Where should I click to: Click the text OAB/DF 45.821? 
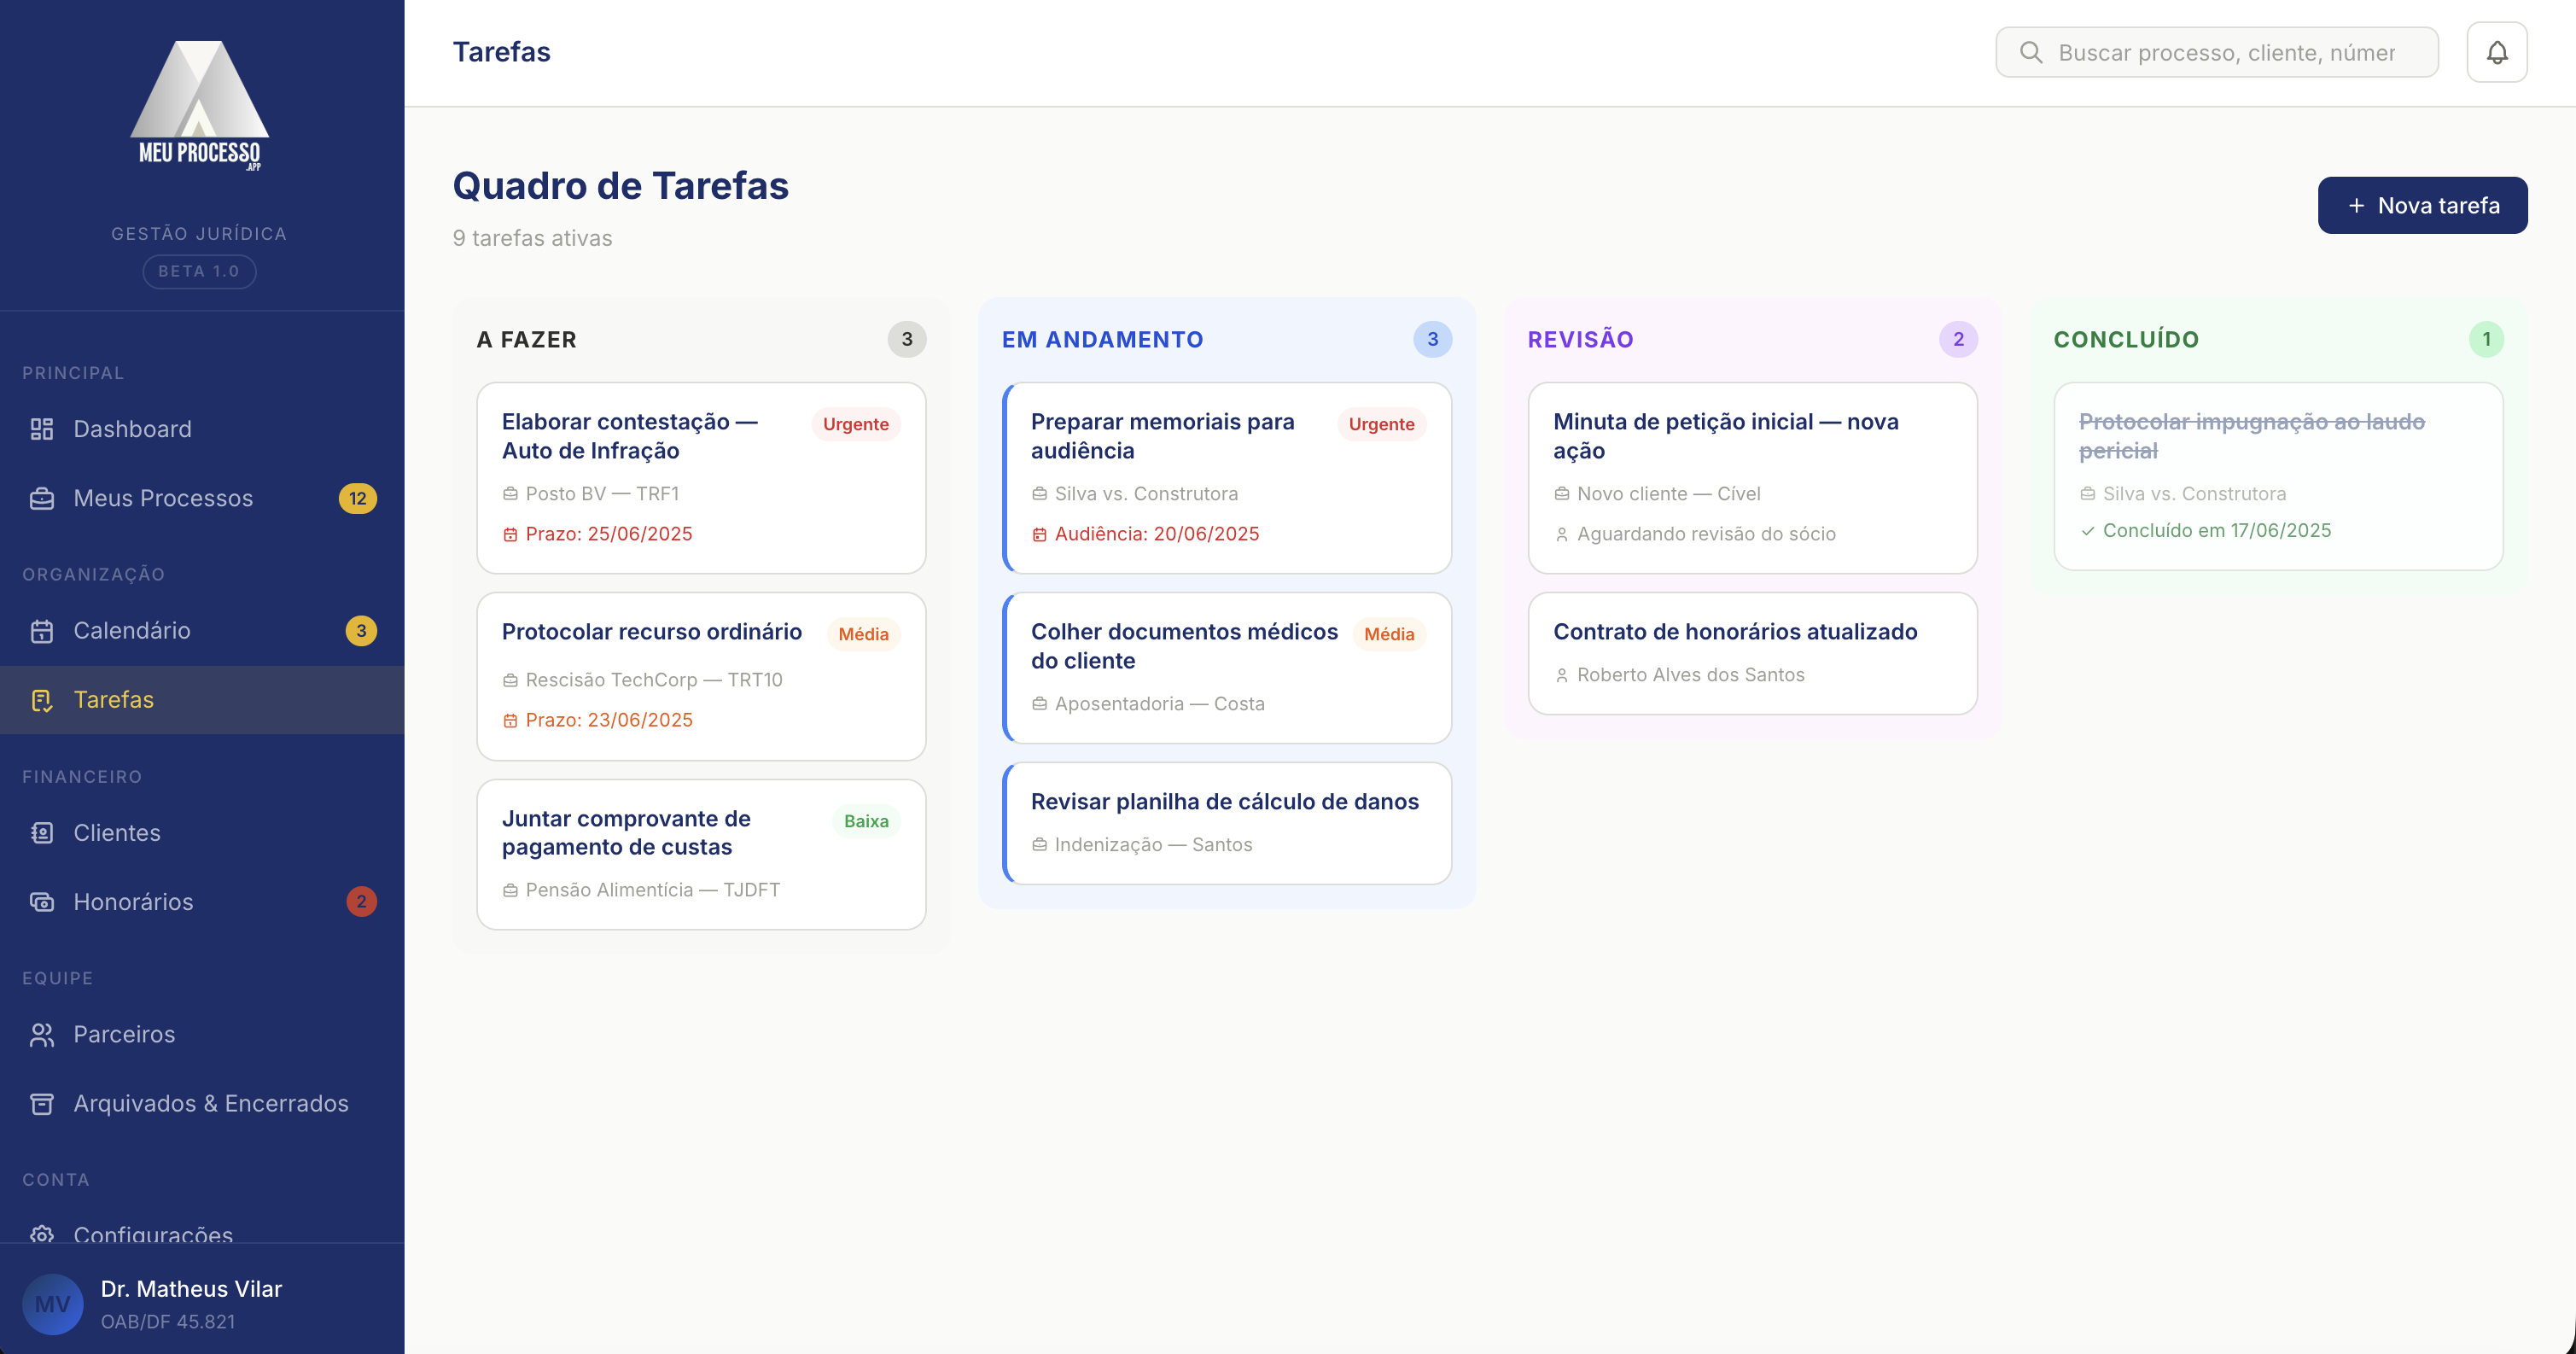click(168, 1322)
